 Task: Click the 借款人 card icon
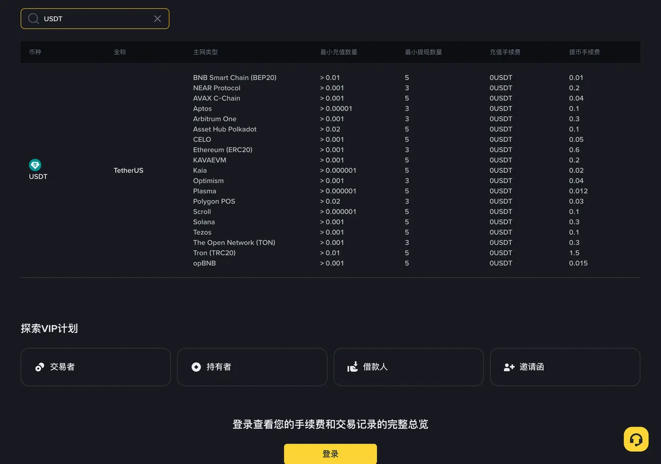353,367
